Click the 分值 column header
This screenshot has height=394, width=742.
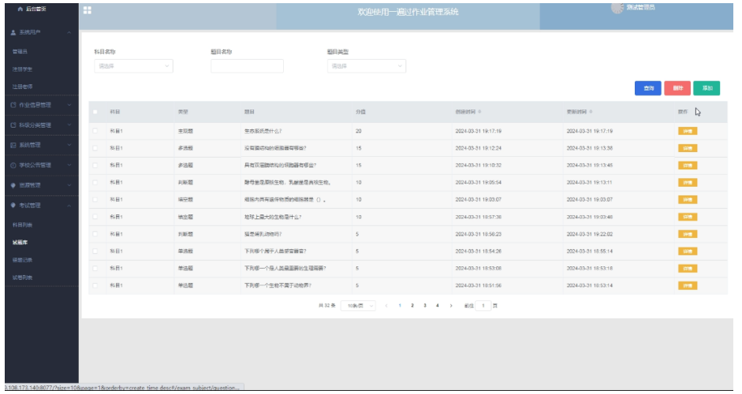pyautogui.click(x=360, y=112)
